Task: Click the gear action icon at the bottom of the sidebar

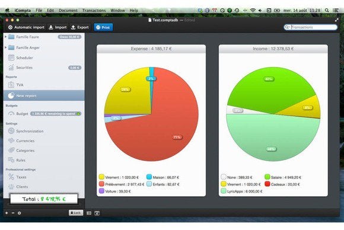Action: (x=20, y=213)
